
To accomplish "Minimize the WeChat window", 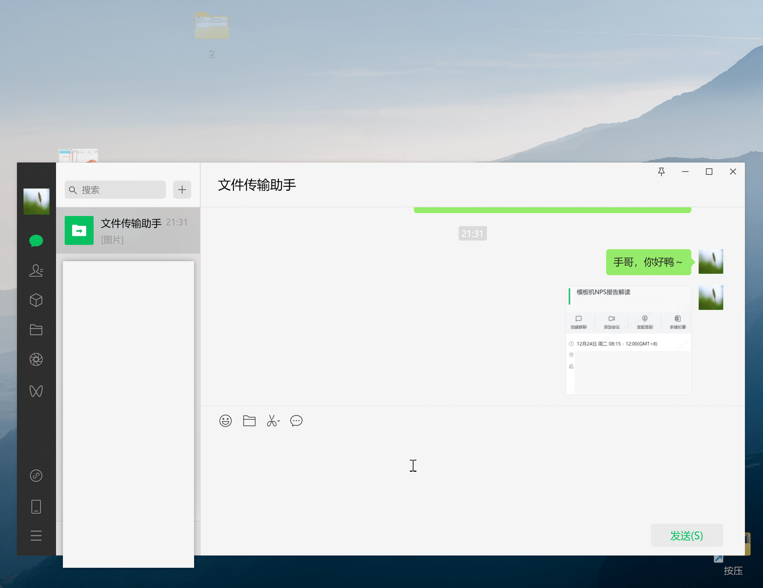I will pyautogui.click(x=685, y=172).
